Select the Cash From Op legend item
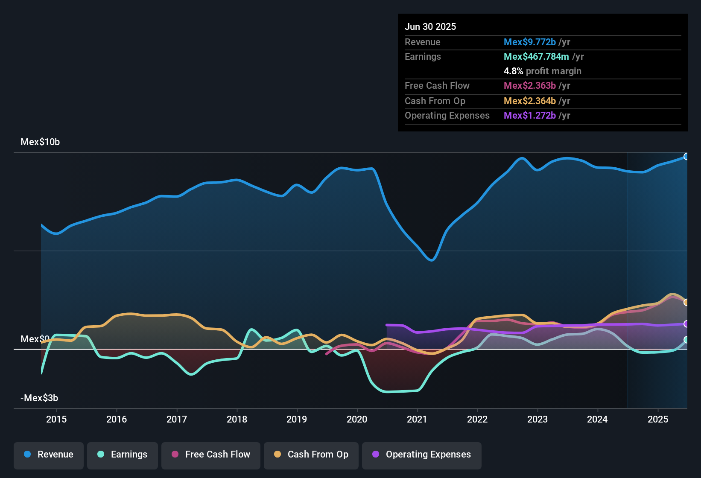 [311, 455]
